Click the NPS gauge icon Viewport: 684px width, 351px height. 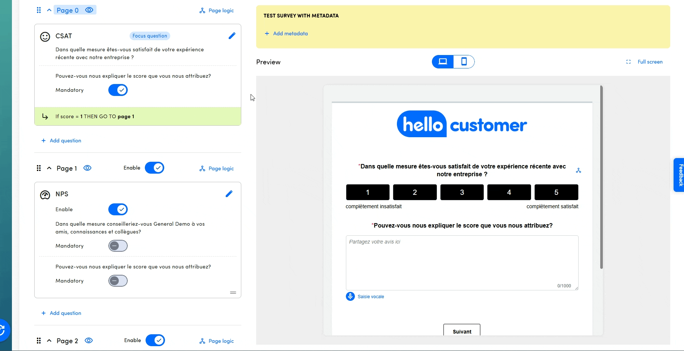pos(45,195)
